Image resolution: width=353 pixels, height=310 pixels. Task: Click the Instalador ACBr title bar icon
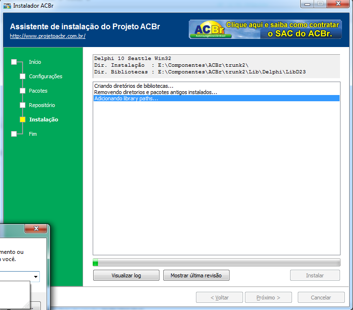click(x=7, y=6)
